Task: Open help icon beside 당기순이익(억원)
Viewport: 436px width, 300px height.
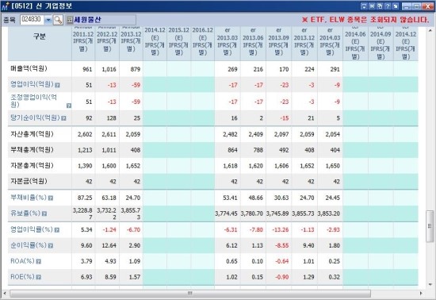Action: click(63, 118)
